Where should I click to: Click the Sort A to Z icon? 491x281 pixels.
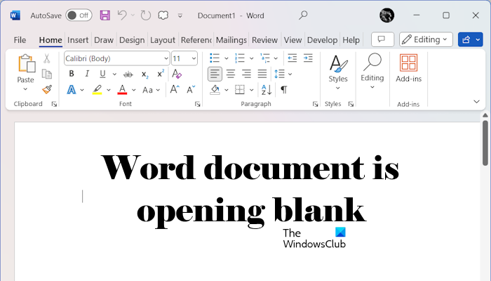click(266, 89)
